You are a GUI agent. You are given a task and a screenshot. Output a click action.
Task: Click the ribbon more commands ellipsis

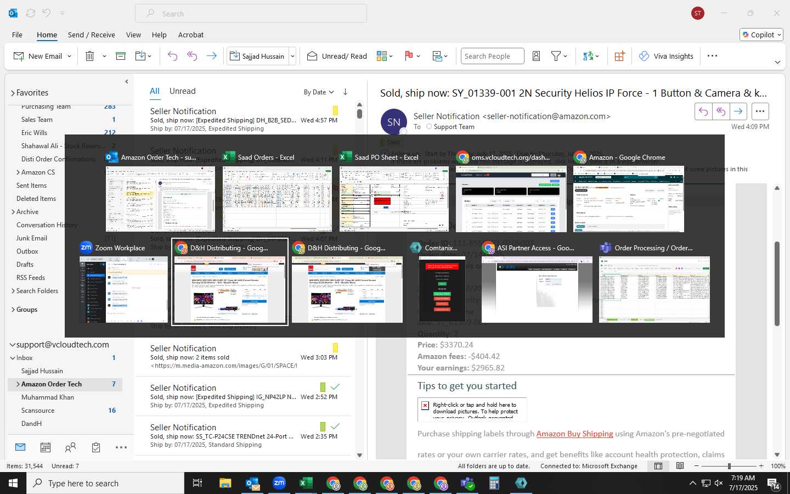(712, 56)
